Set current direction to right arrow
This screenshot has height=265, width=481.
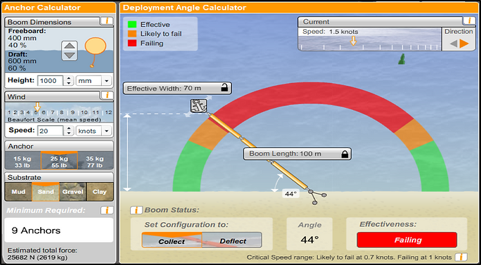[464, 44]
